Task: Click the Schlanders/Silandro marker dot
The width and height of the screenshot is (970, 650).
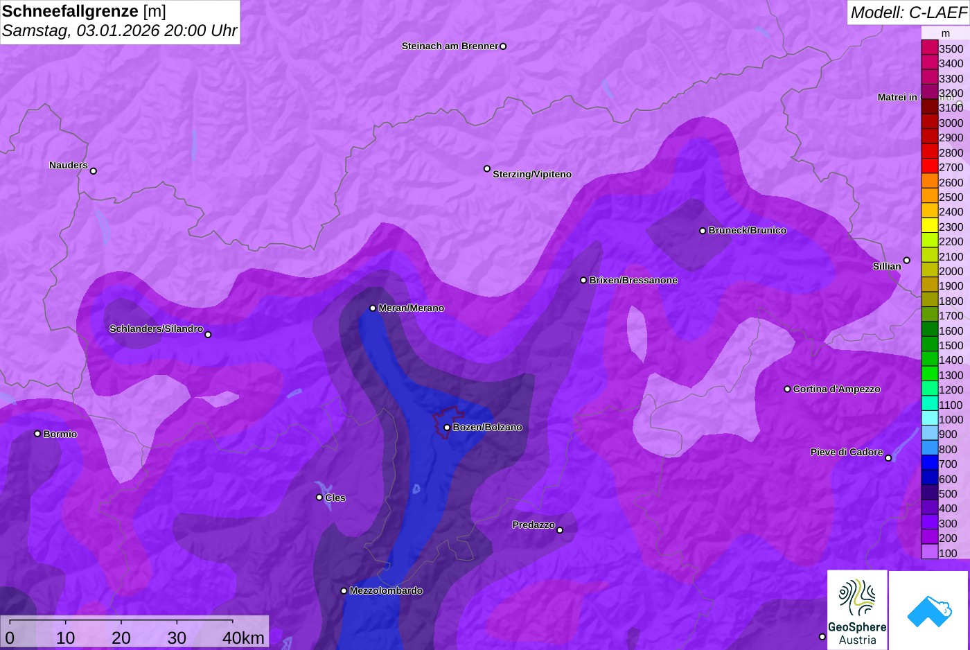Action: coord(208,335)
